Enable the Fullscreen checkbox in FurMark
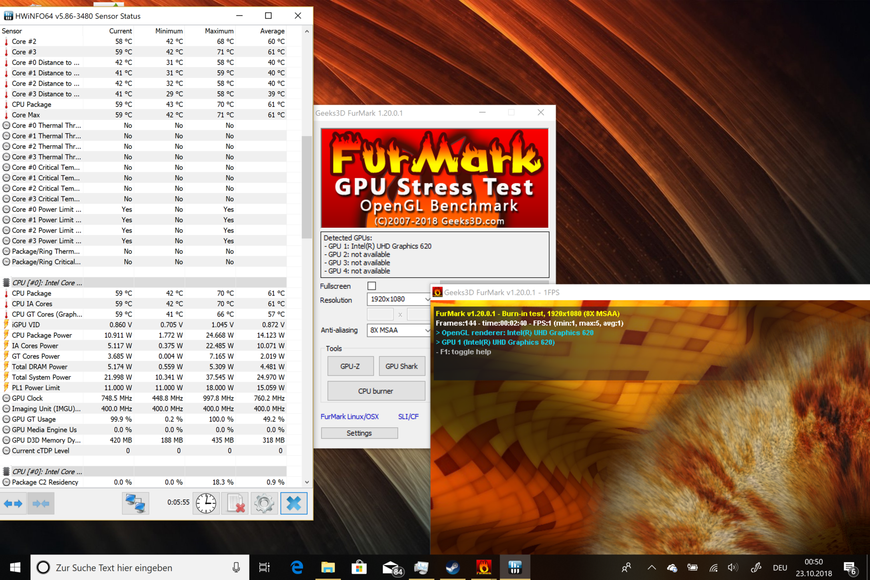Image resolution: width=870 pixels, height=580 pixels. (372, 286)
